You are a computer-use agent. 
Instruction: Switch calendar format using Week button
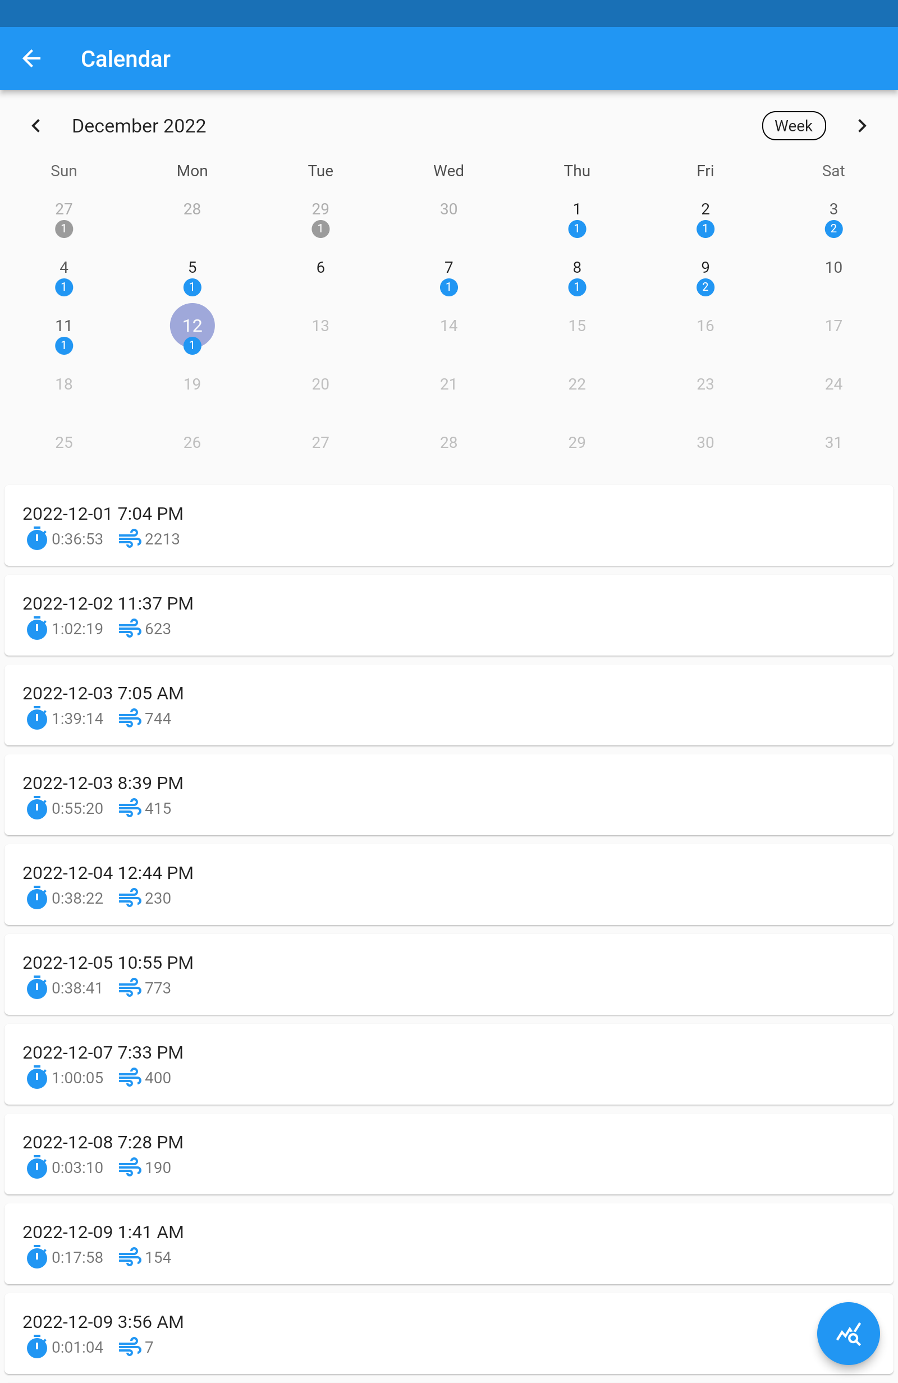point(794,126)
